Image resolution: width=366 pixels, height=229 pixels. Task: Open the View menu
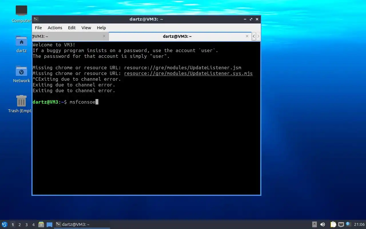(86, 28)
